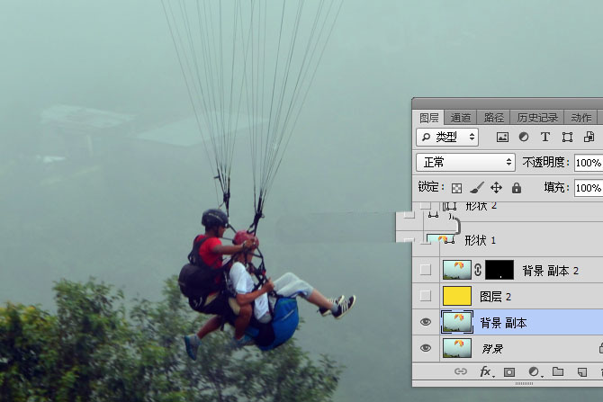Select the black mask thumbnail of 背景 副本 2
603x402 pixels.
499,270
